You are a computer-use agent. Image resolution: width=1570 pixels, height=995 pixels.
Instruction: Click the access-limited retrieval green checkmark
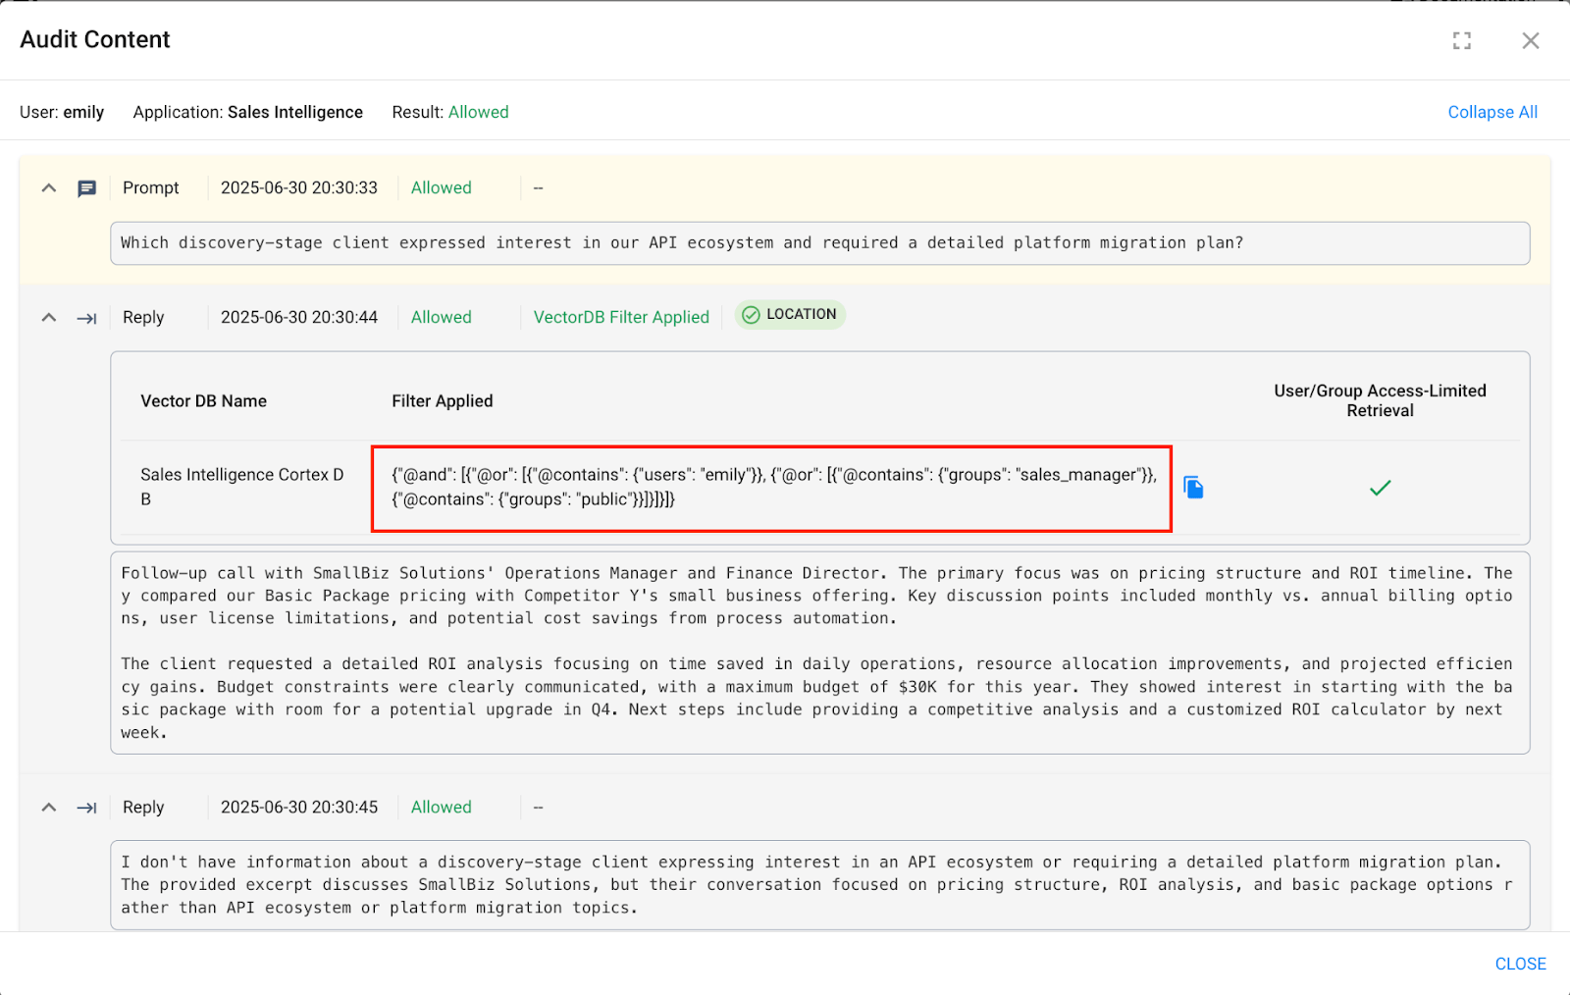click(x=1380, y=488)
